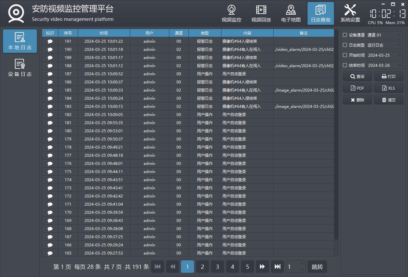Image resolution: width=408 pixels, height=277 pixels.
Task: Open the 视频监控 video monitoring module
Action: (232, 13)
